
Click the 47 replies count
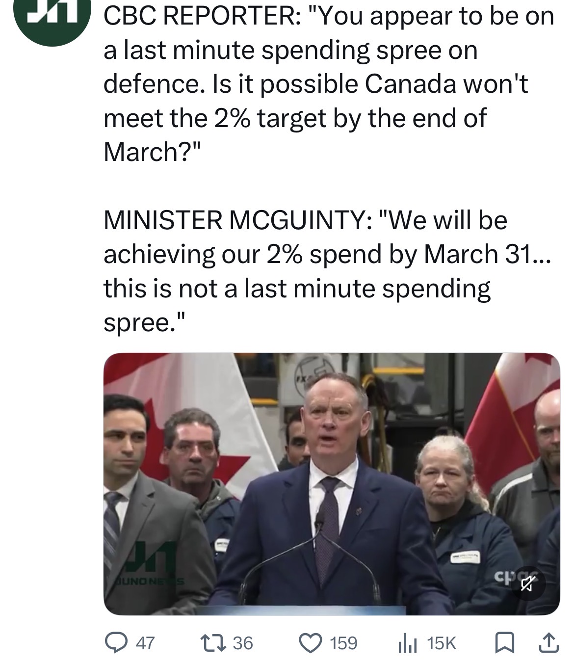click(x=145, y=643)
